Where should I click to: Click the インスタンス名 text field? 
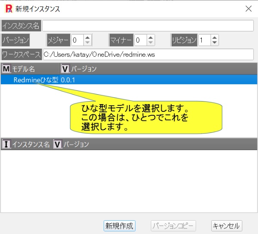click(x=148, y=25)
